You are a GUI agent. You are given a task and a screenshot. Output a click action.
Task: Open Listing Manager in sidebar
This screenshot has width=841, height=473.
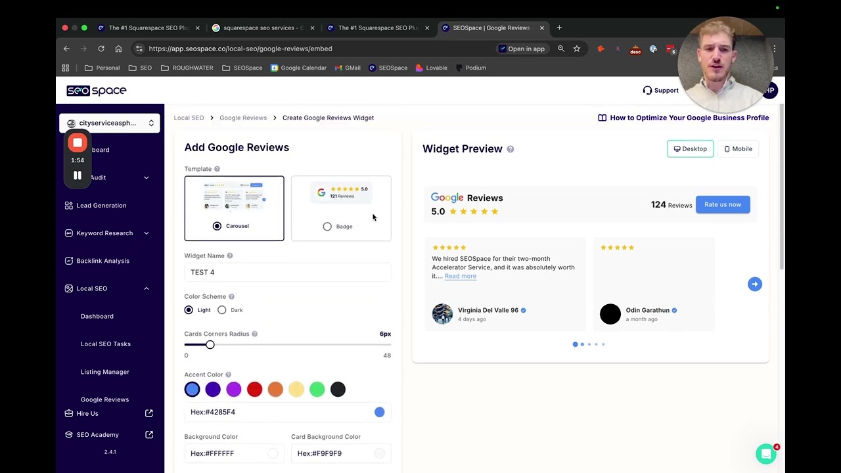105,372
